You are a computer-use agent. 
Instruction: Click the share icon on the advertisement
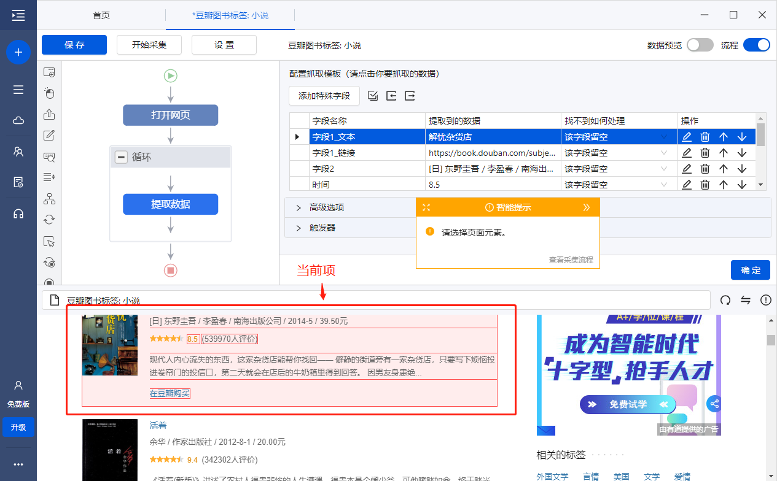click(x=714, y=404)
